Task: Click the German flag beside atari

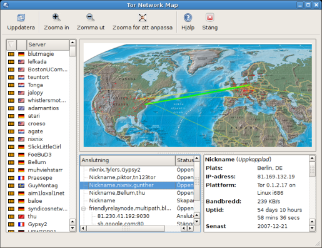Action: (21, 116)
